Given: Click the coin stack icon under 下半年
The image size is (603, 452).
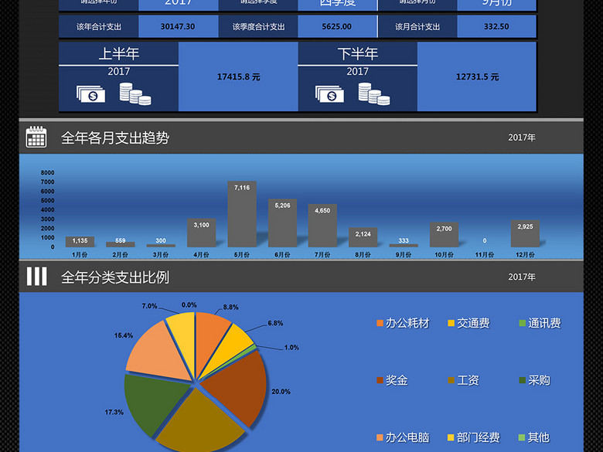Looking at the screenshot, I should point(374,93).
